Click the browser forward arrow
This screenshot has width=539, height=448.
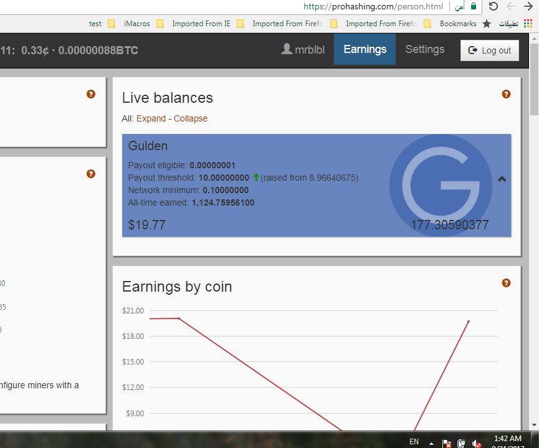point(528,6)
